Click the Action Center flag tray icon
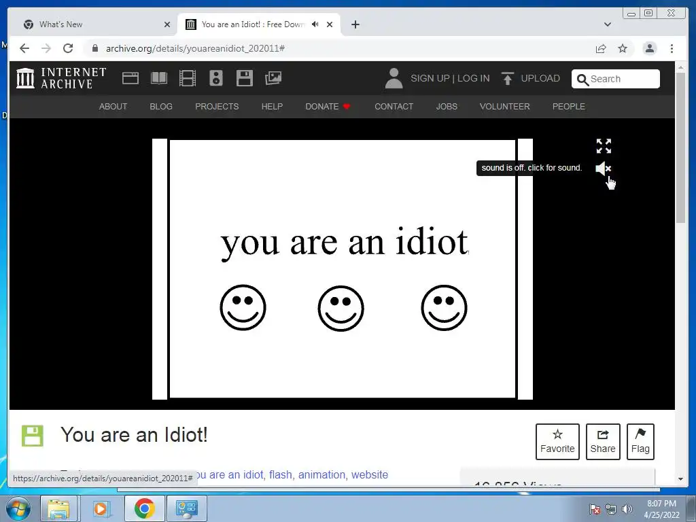Screen dimensions: 696x522 [595, 509]
